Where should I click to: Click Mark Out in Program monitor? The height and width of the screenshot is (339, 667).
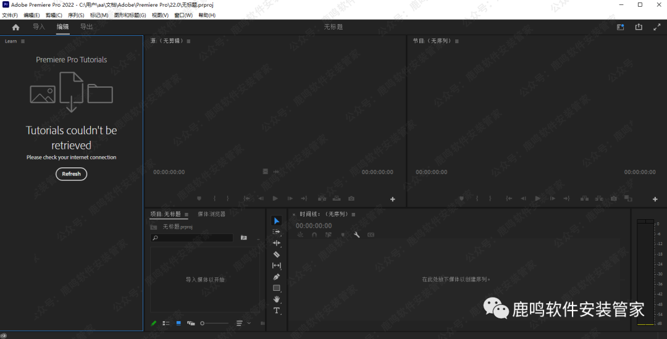pos(490,199)
